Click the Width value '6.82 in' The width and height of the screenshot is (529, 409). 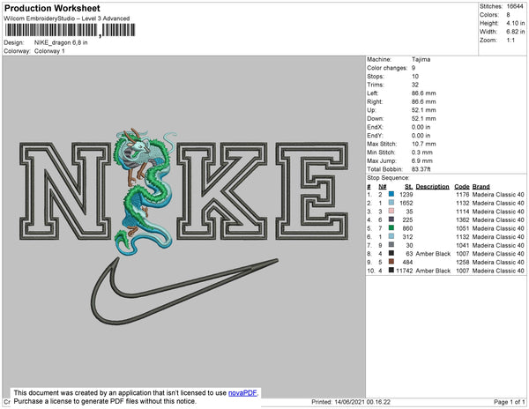click(x=515, y=32)
